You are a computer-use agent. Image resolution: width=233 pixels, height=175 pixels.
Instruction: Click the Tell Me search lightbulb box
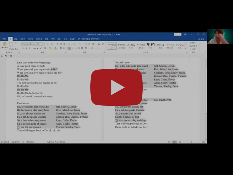pyautogui.click(x=89, y=39)
